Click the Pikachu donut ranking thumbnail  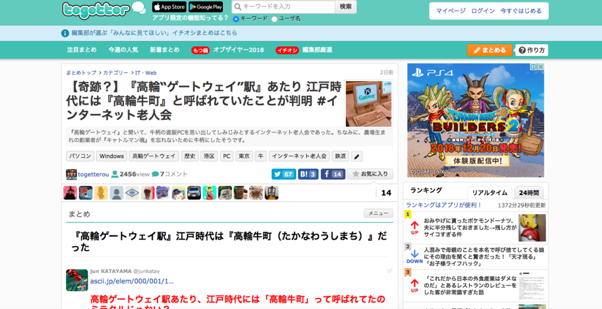pos(532,227)
